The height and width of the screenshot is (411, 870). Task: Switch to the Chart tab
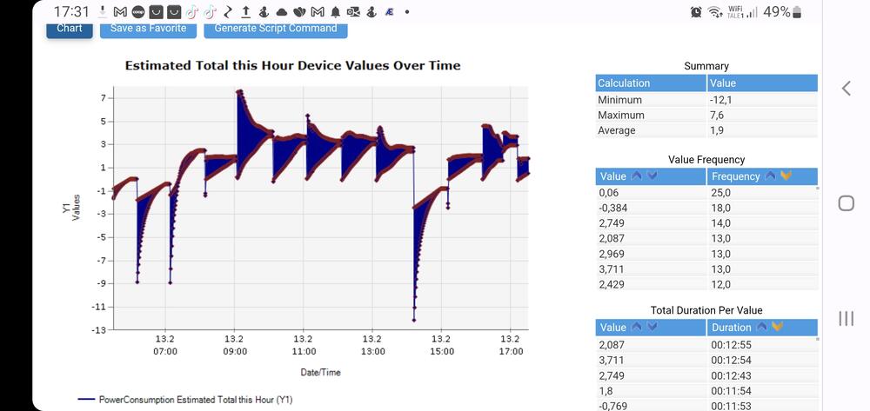(70, 29)
